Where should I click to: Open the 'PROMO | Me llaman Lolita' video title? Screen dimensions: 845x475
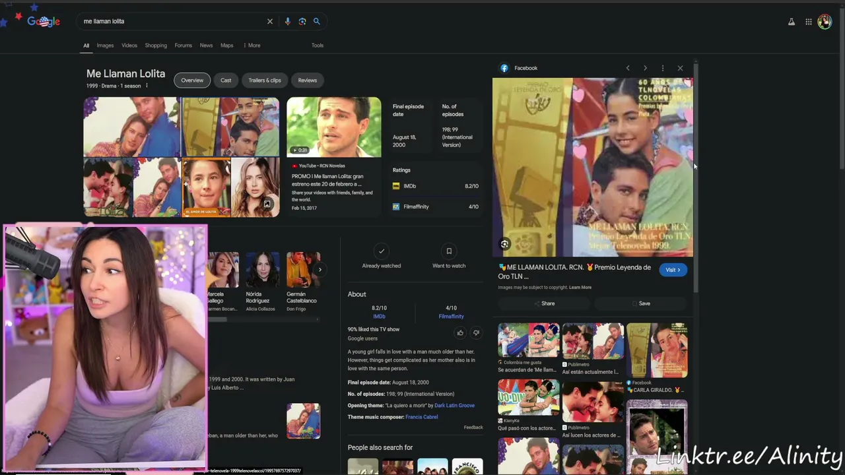click(328, 180)
